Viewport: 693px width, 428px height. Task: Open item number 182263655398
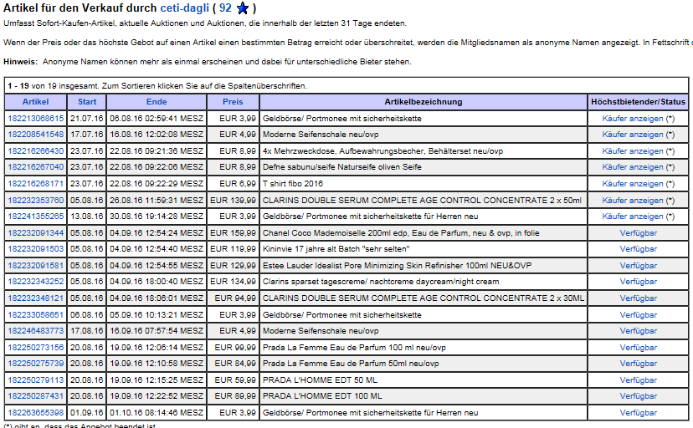point(36,413)
